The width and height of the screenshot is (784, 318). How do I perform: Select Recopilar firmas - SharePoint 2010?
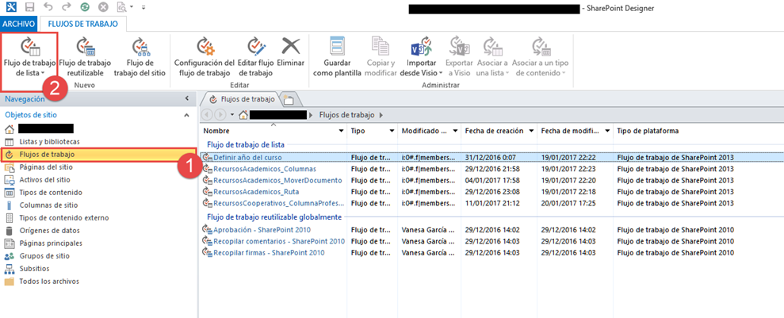(x=269, y=252)
